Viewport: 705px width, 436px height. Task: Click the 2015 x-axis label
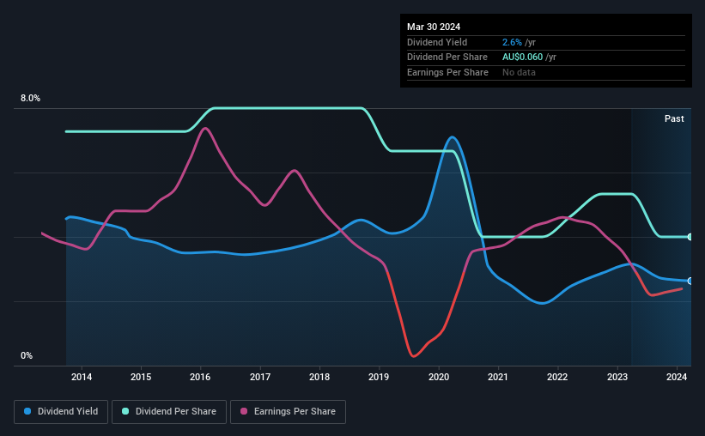coord(141,377)
